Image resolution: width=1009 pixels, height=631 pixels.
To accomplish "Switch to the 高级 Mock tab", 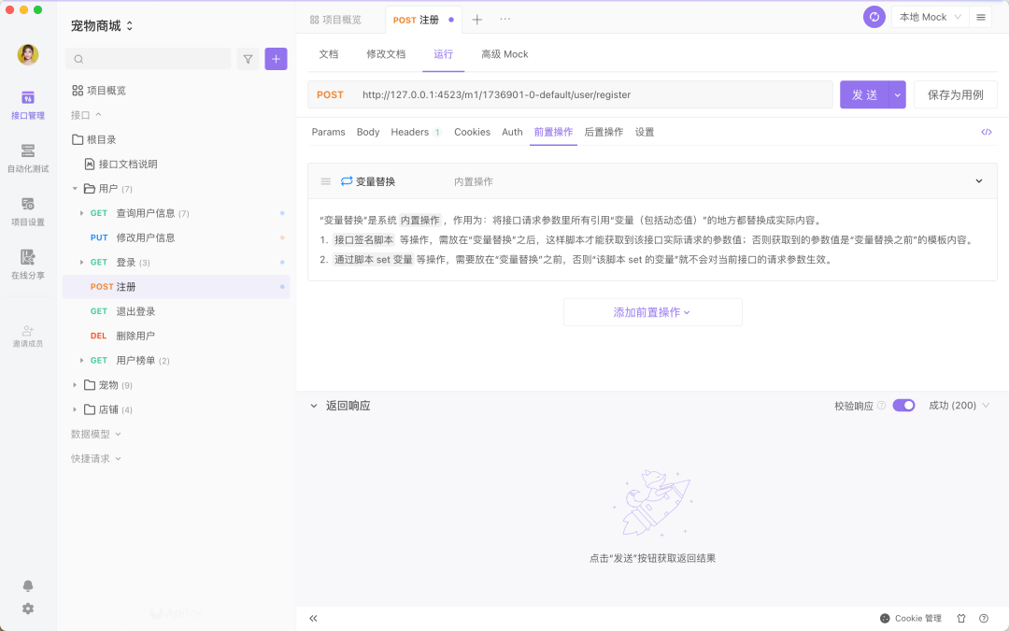I will (504, 54).
